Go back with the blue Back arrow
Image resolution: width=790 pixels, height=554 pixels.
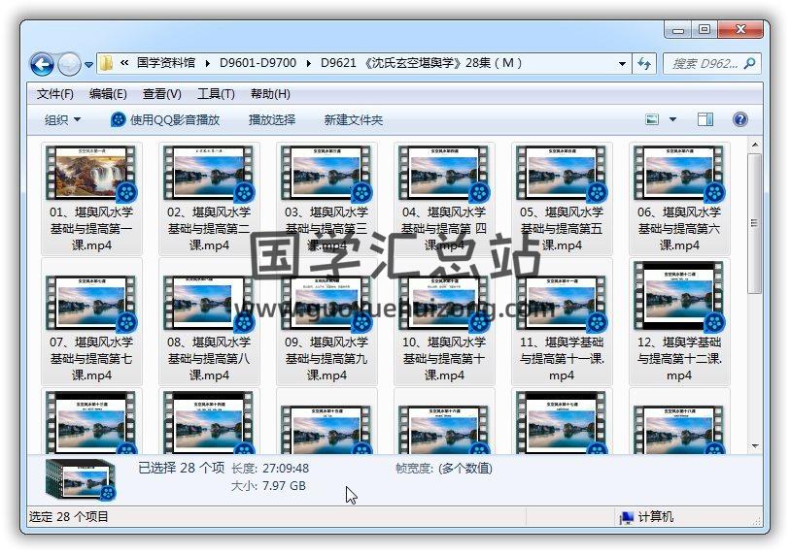click(42, 64)
